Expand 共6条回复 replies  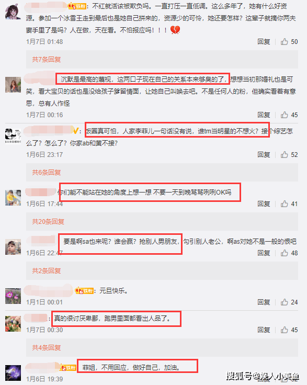pyautogui.click(x=47, y=173)
